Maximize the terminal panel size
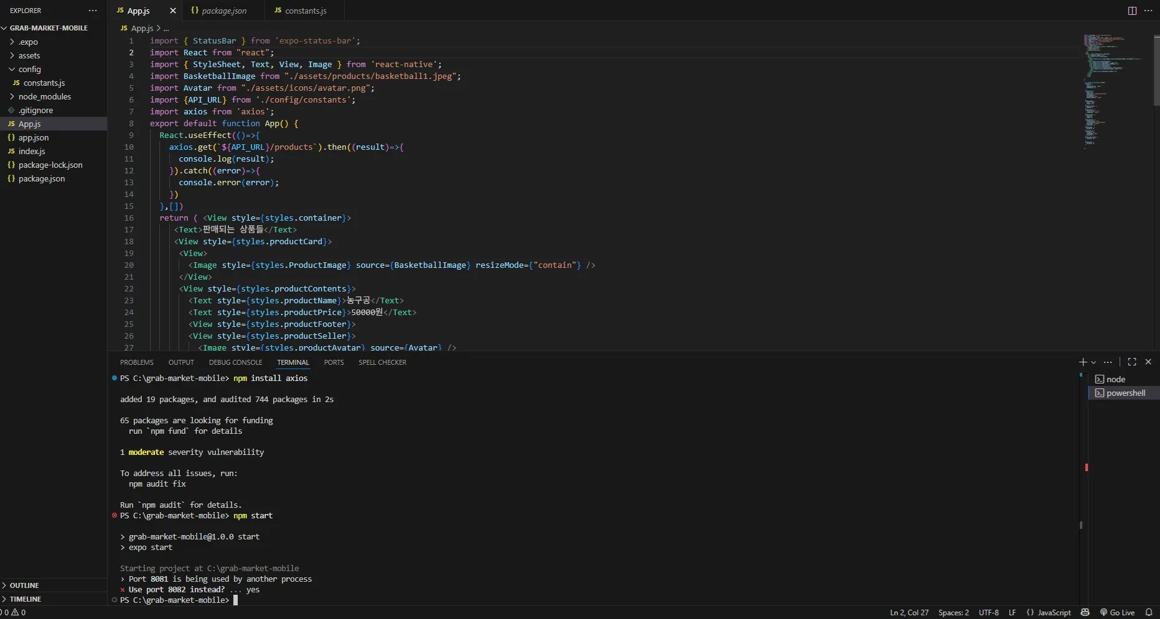Image resolution: width=1160 pixels, height=619 pixels. [x=1132, y=362]
